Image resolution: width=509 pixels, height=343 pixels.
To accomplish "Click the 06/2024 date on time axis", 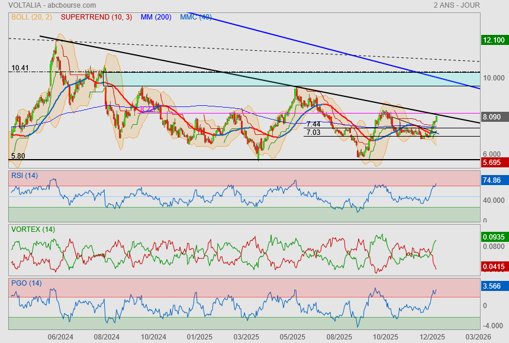I will [x=60, y=336].
